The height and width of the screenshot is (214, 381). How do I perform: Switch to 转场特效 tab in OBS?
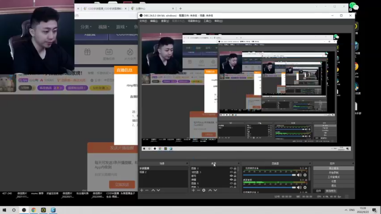[331, 191]
